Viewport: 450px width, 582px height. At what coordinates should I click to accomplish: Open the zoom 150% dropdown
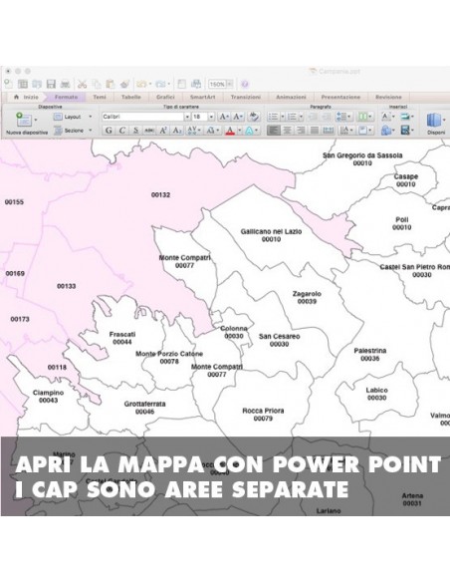coord(229,85)
